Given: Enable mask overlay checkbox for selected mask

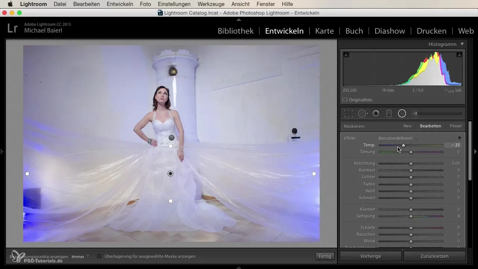Looking at the screenshot, I should 99,256.
